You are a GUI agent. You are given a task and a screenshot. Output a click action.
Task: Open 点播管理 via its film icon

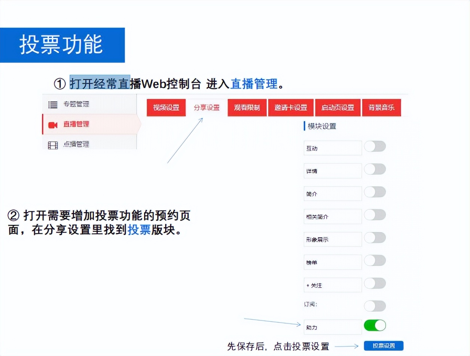[x=53, y=144]
